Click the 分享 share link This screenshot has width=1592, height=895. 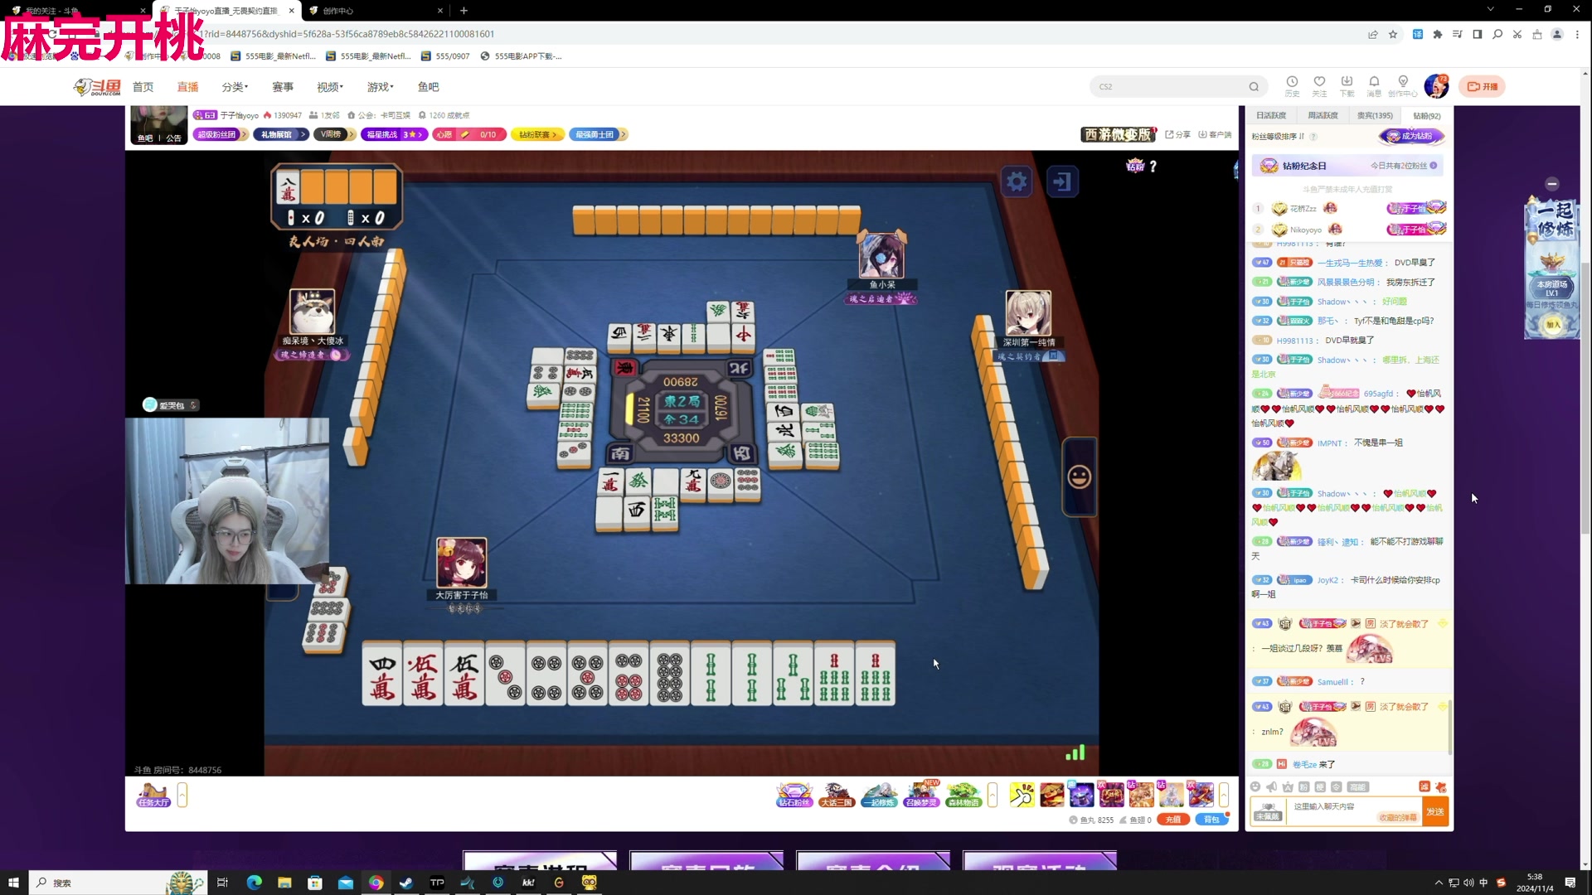coord(1177,134)
